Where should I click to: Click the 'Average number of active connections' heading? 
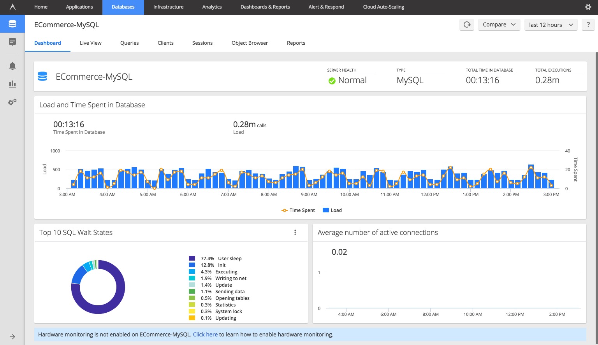(378, 233)
